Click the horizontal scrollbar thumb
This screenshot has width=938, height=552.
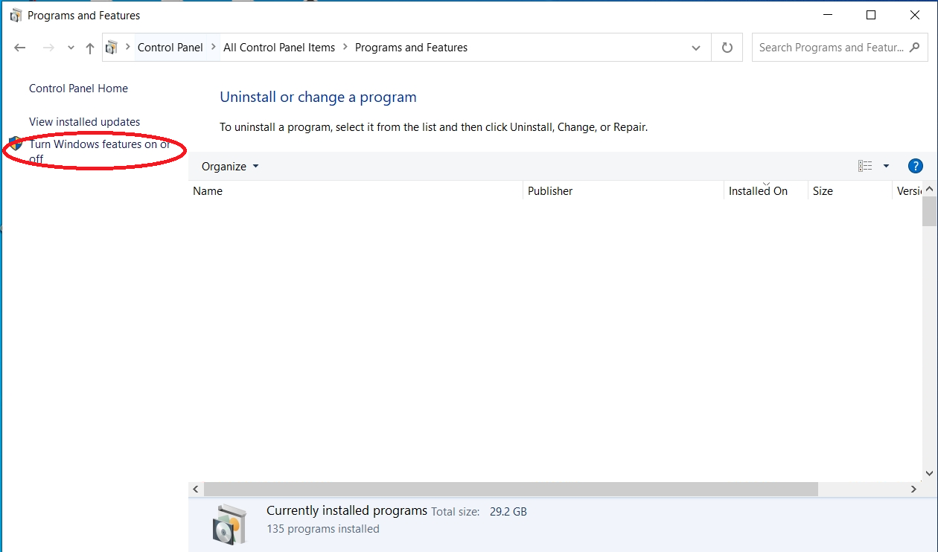tap(511, 490)
